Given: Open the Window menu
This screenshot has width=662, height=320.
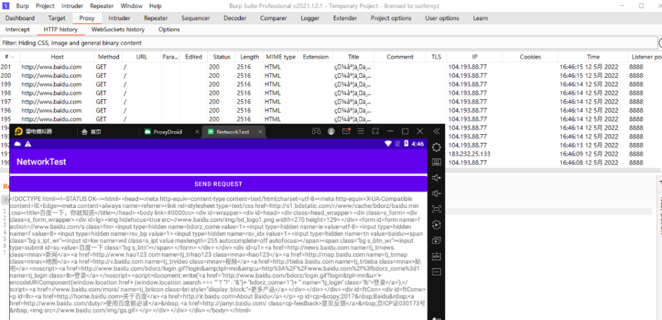Looking at the screenshot, I should (131, 6).
